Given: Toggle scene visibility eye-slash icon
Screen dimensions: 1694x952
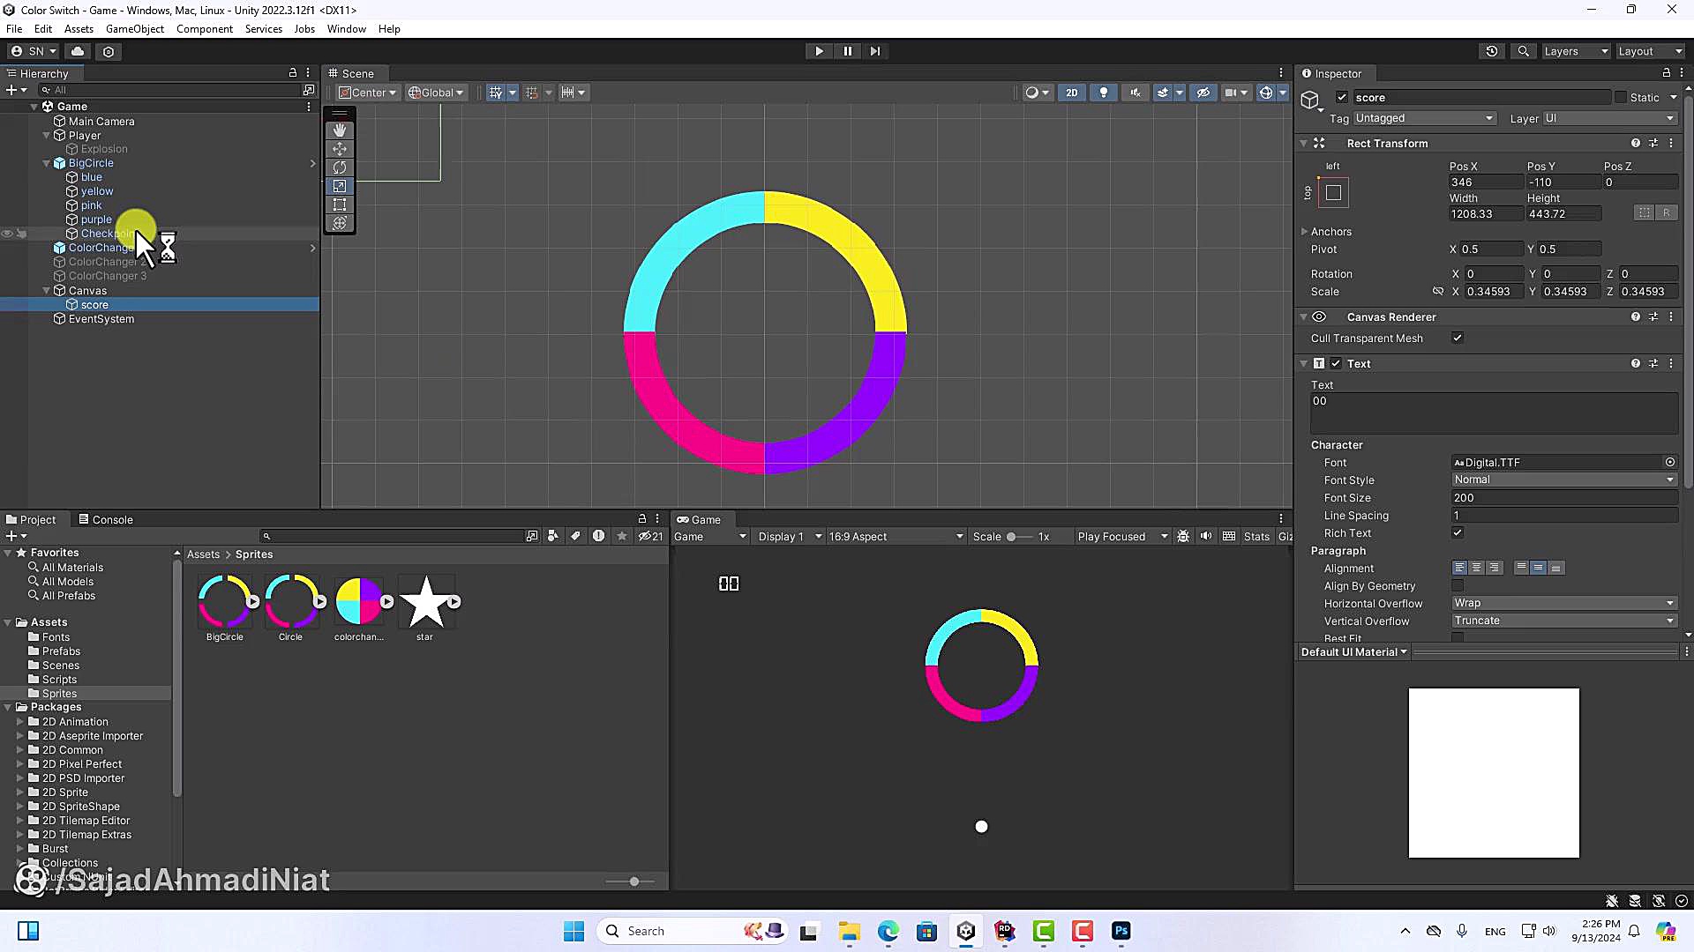Looking at the screenshot, I should (x=1203, y=93).
